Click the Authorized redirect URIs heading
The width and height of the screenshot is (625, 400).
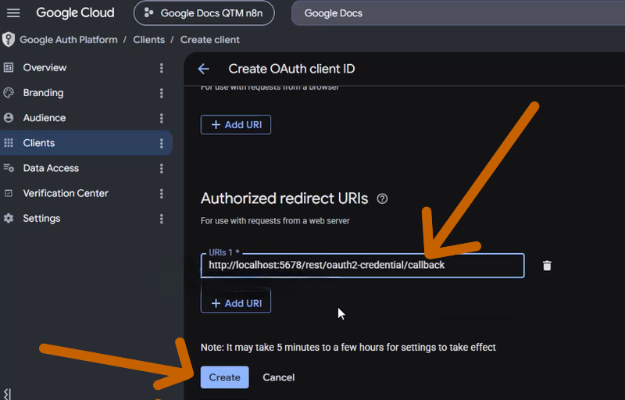pyautogui.click(x=284, y=198)
